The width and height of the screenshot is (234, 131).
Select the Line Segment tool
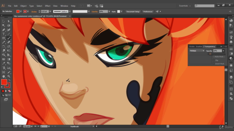point(9,34)
